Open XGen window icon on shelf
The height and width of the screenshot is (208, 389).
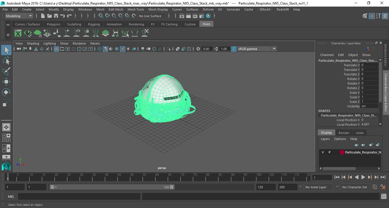18,33
